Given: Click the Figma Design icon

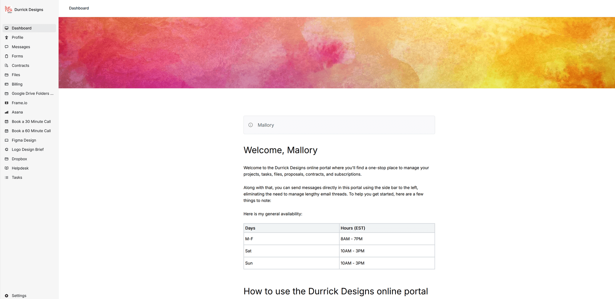Looking at the screenshot, I should click(7, 140).
